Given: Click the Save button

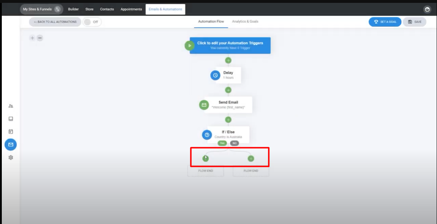Looking at the screenshot, I should pos(414,22).
